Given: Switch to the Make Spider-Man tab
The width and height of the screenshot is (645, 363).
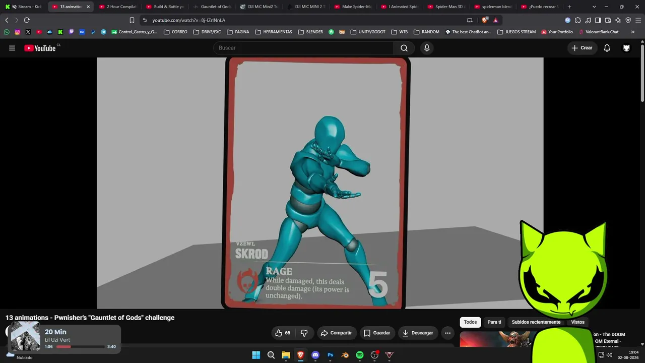Looking at the screenshot, I should [353, 7].
